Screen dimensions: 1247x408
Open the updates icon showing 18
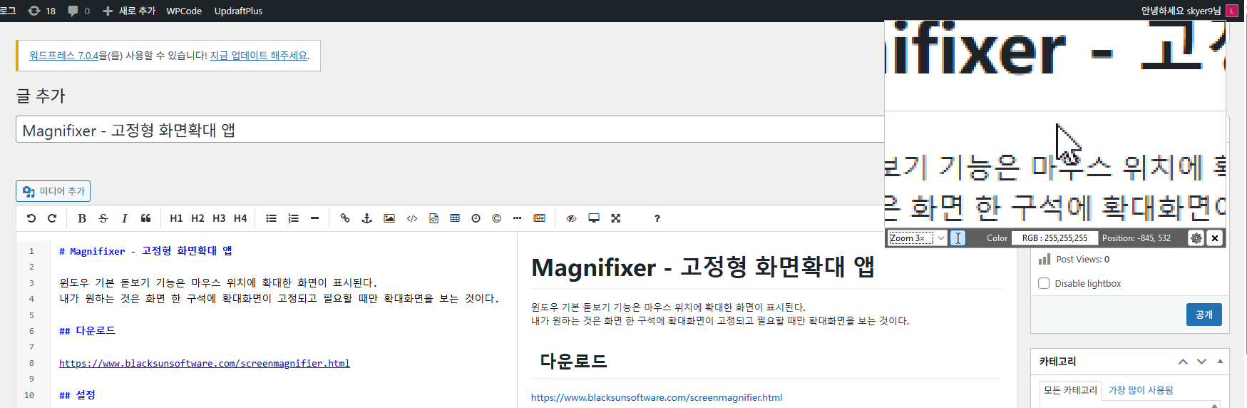click(41, 11)
